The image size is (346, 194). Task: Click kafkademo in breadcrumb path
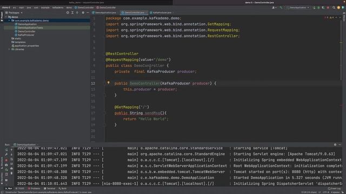pos(58,8)
